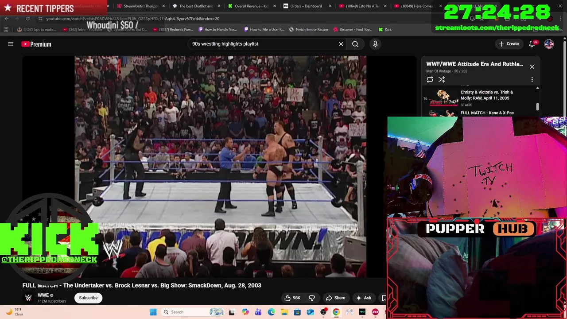This screenshot has width=567, height=319.
Task: Open the Redneck Pow... bookmark
Action: pyautogui.click(x=173, y=29)
